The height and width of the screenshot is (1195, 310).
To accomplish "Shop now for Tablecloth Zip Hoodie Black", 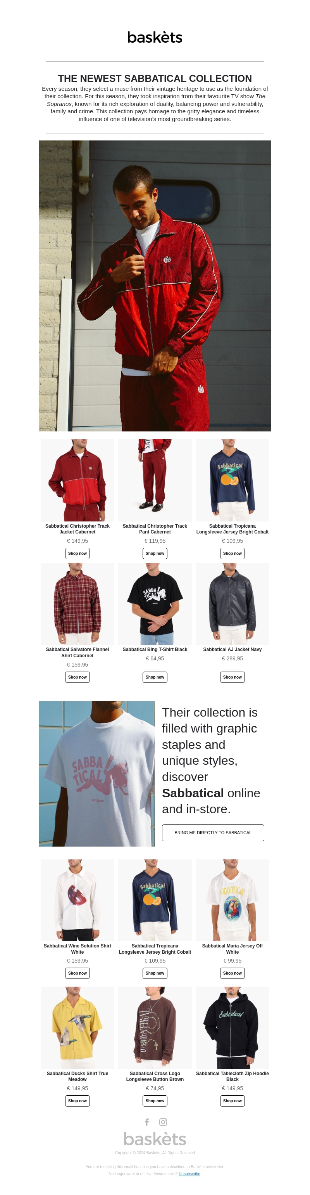I will pyautogui.click(x=232, y=1101).
